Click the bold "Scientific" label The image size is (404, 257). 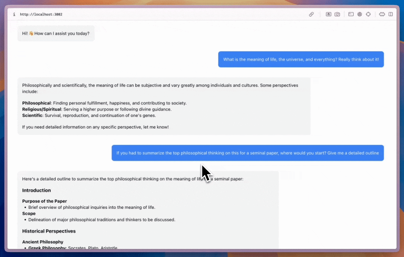[32, 115]
